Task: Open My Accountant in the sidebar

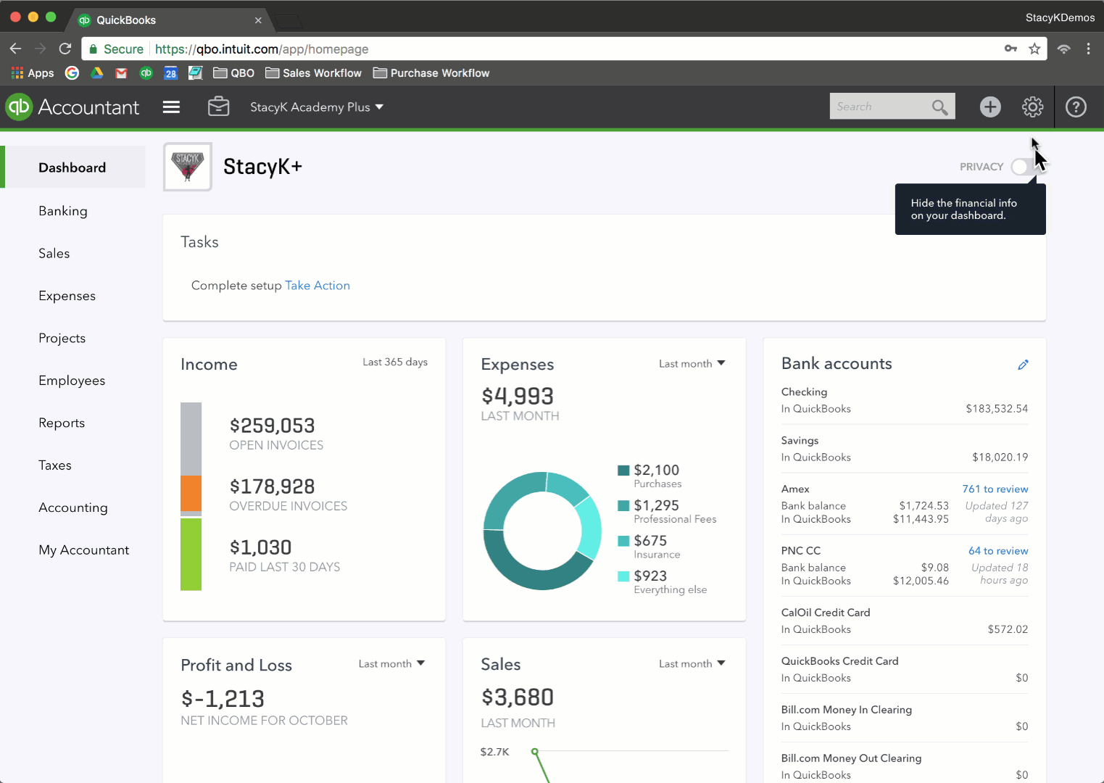Action: (x=84, y=550)
